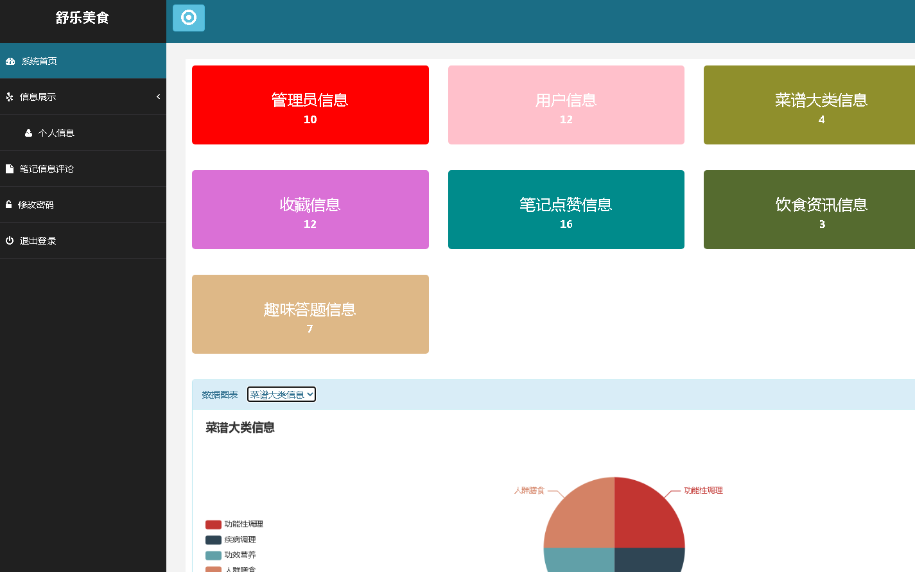Screen dimensions: 915x572
Task: Click the 数据图表 panel label
Action: tap(220, 395)
